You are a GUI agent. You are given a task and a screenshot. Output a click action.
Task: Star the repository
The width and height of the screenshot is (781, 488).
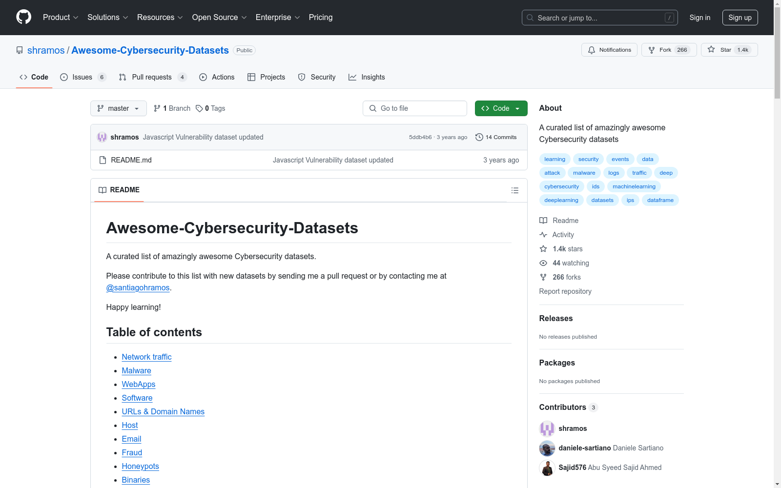coord(729,50)
